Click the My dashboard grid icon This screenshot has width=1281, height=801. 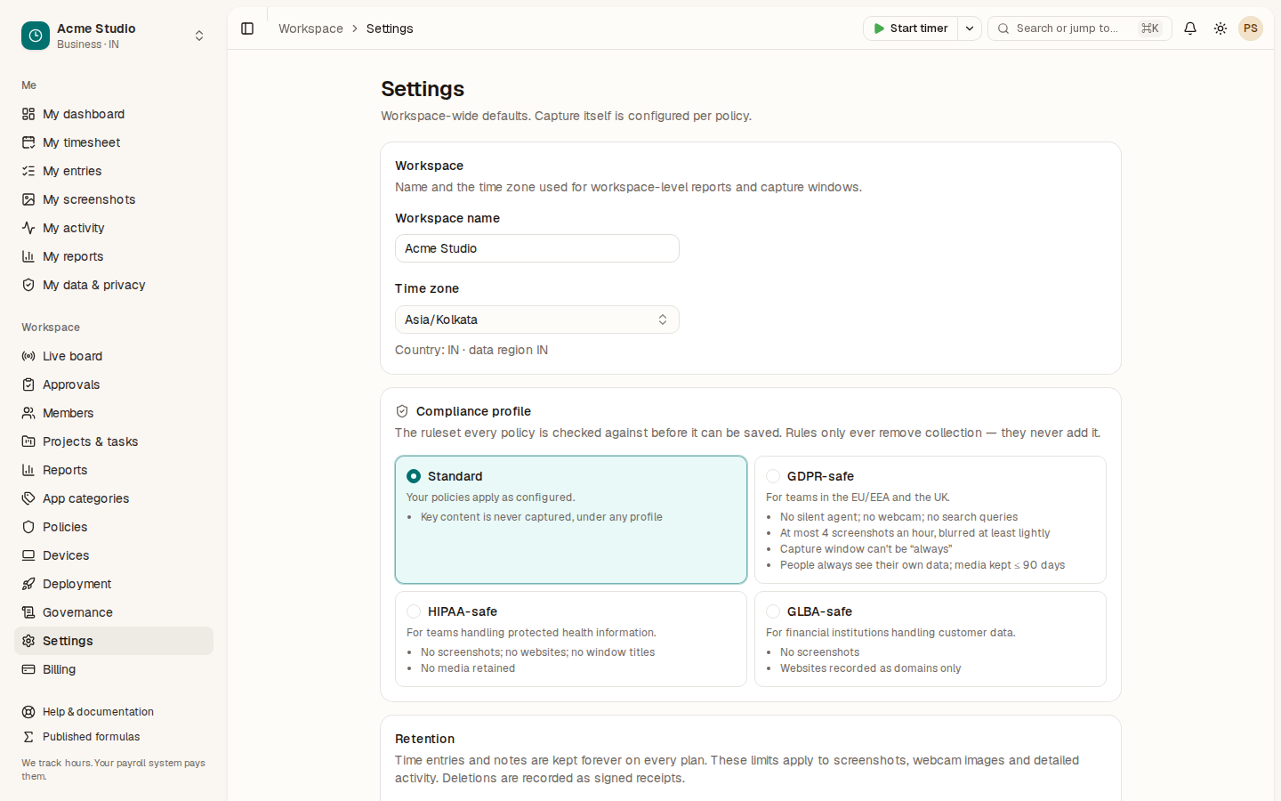pyautogui.click(x=28, y=114)
